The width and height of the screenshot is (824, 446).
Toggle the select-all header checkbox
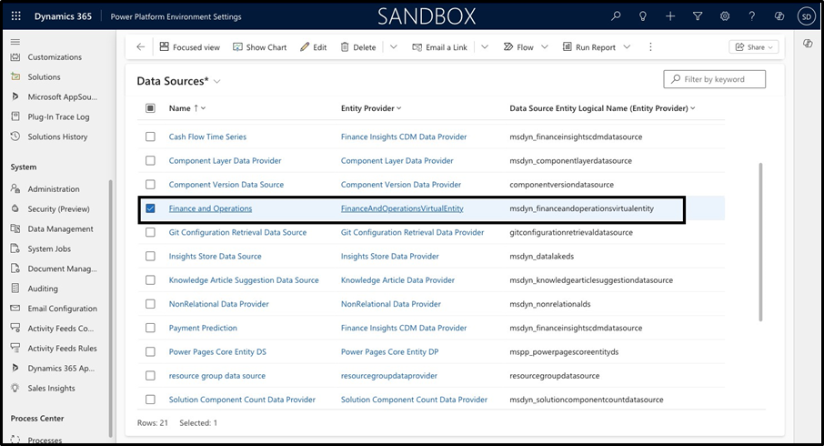150,108
